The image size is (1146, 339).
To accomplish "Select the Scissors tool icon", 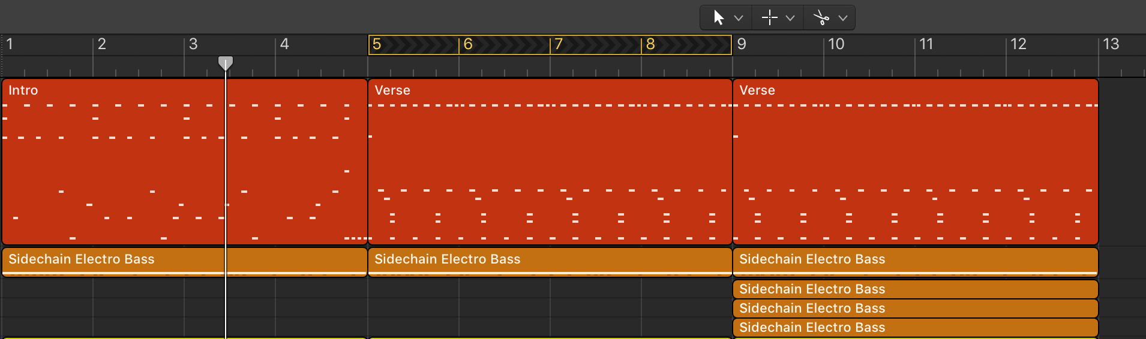I will coord(821,18).
